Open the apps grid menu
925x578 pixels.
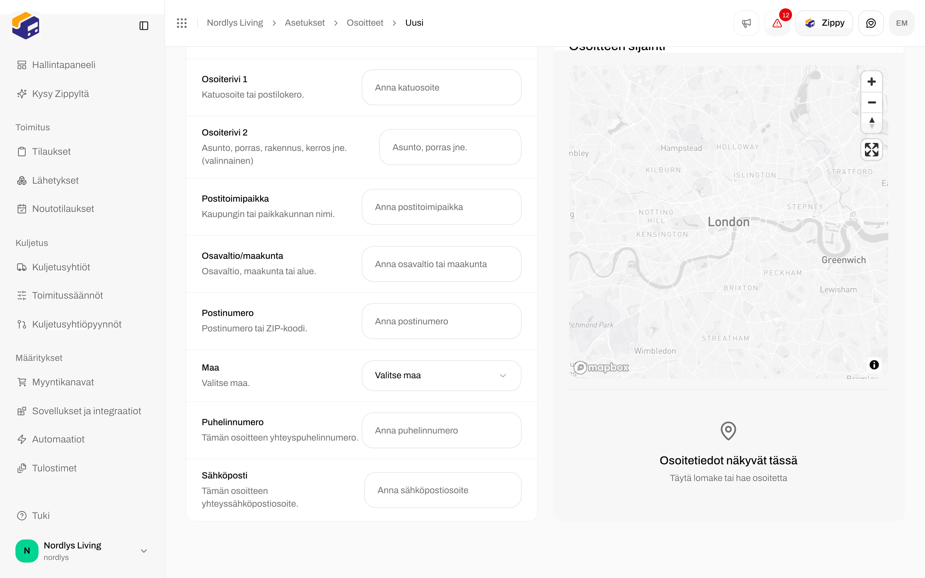point(181,23)
